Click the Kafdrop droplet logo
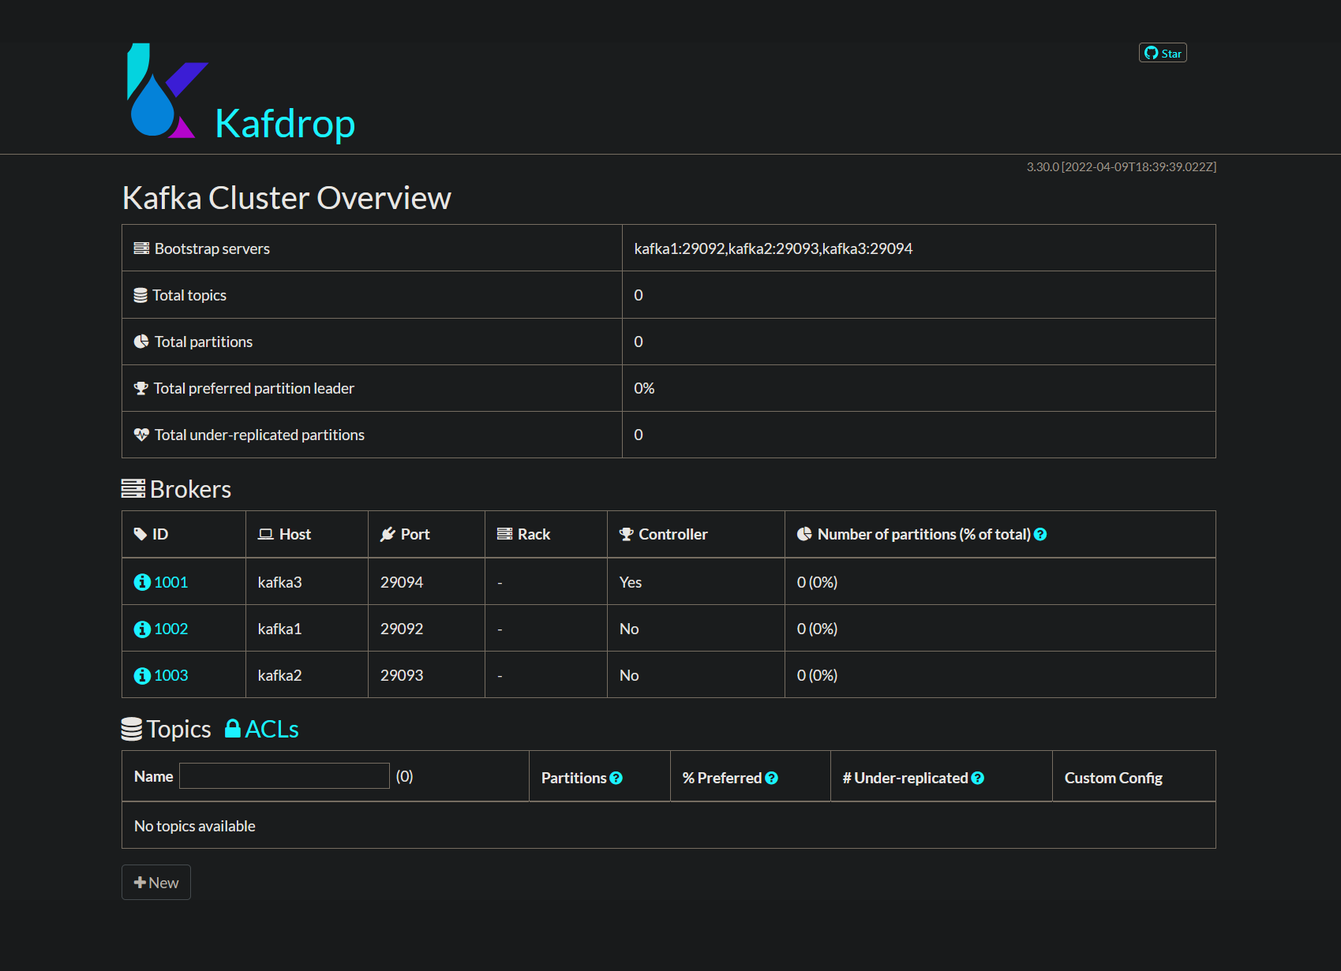Image resolution: width=1341 pixels, height=971 pixels. [167, 91]
